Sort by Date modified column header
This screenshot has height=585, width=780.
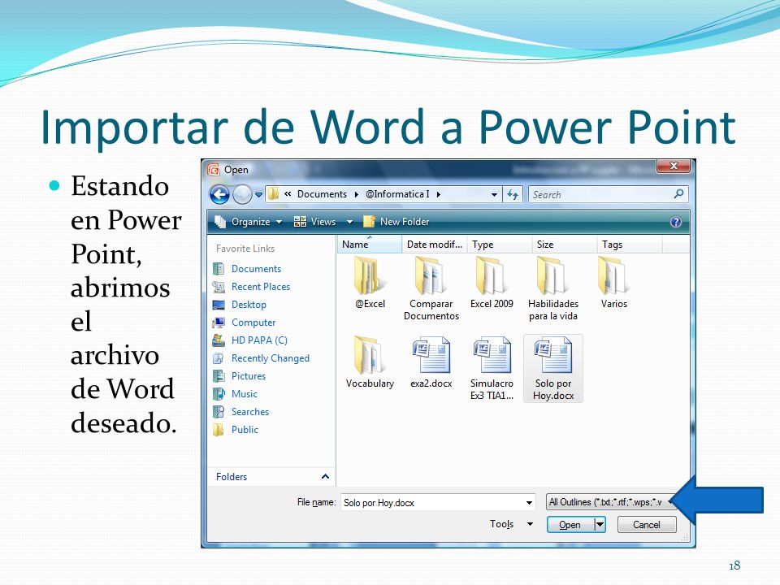434,245
